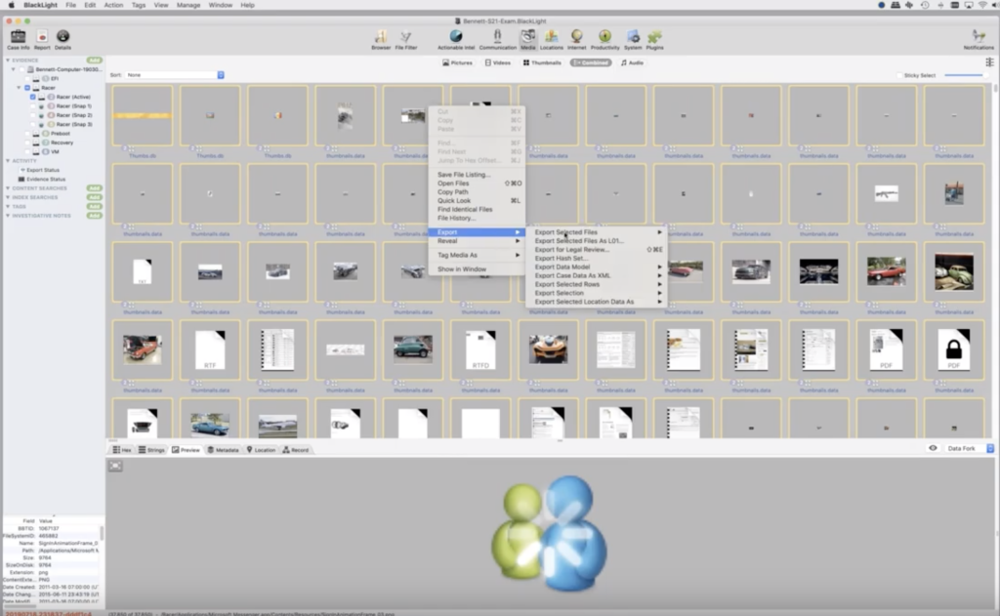Viewport: 1000px width, 616px height.
Task: Switch to the Metadata tab
Action: (x=224, y=450)
